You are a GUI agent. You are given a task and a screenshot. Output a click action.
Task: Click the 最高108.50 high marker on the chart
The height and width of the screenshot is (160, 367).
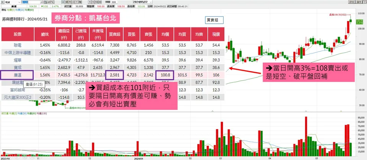(341, 15)
